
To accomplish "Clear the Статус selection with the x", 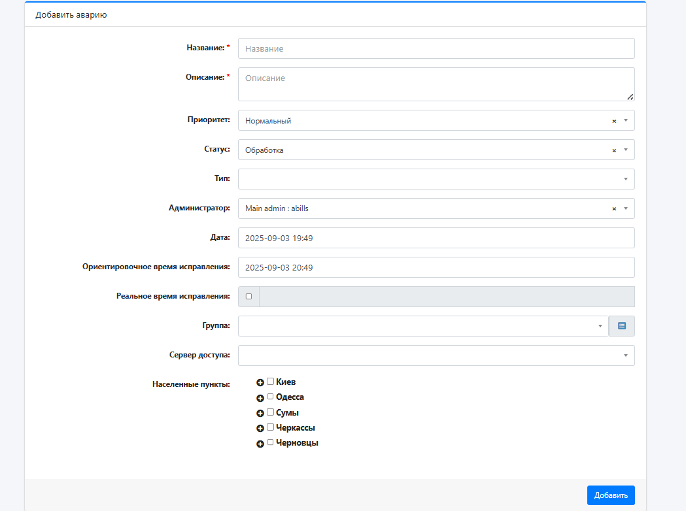I will tap(614, 150).
